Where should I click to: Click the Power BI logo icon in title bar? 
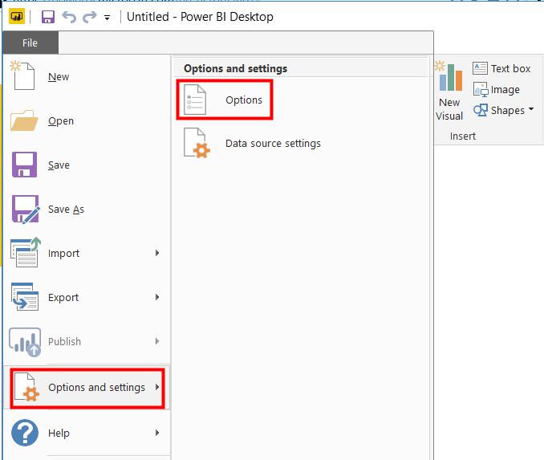tap(17, 17)
